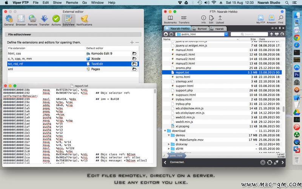Collapse the demos folder
302x189 pixels.
(x=169, y=135)
